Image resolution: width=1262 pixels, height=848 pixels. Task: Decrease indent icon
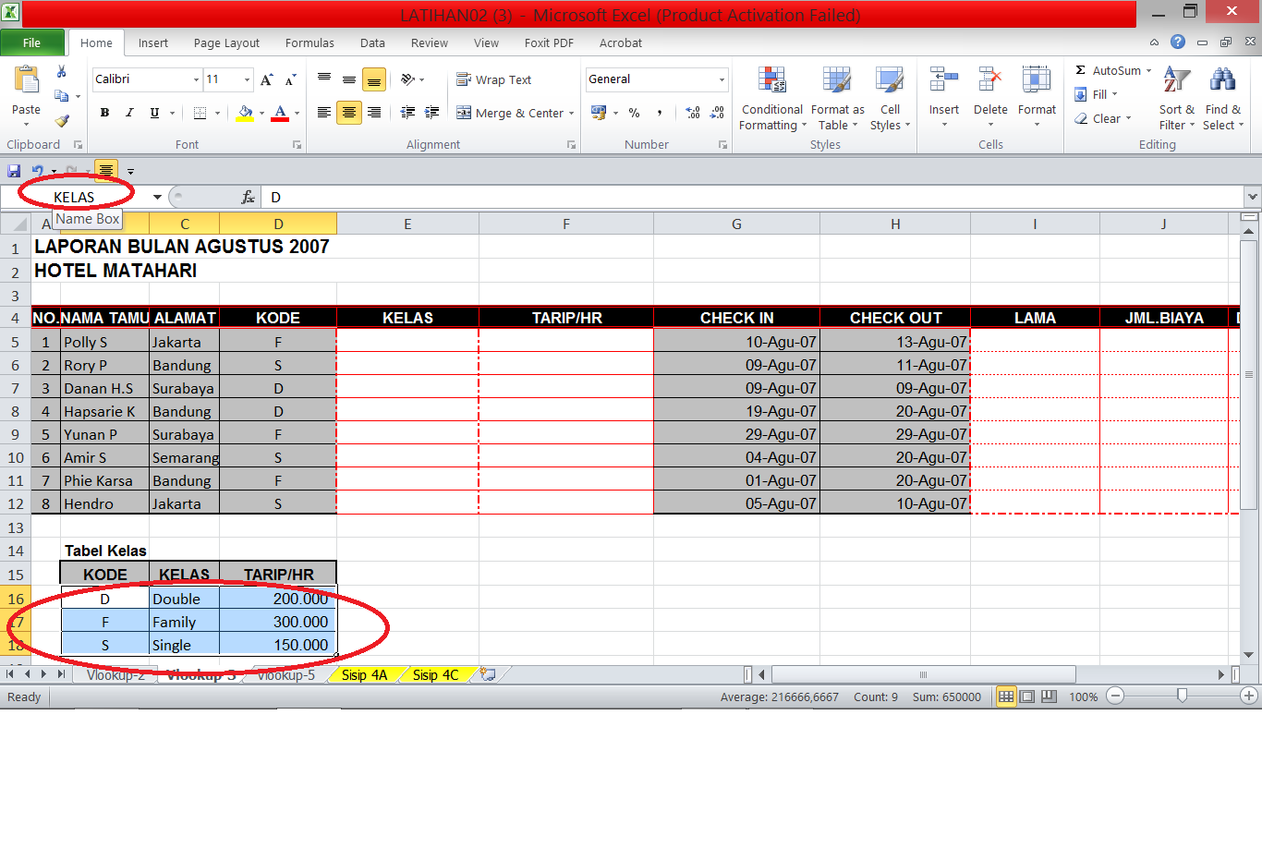(x=407, y=113)
